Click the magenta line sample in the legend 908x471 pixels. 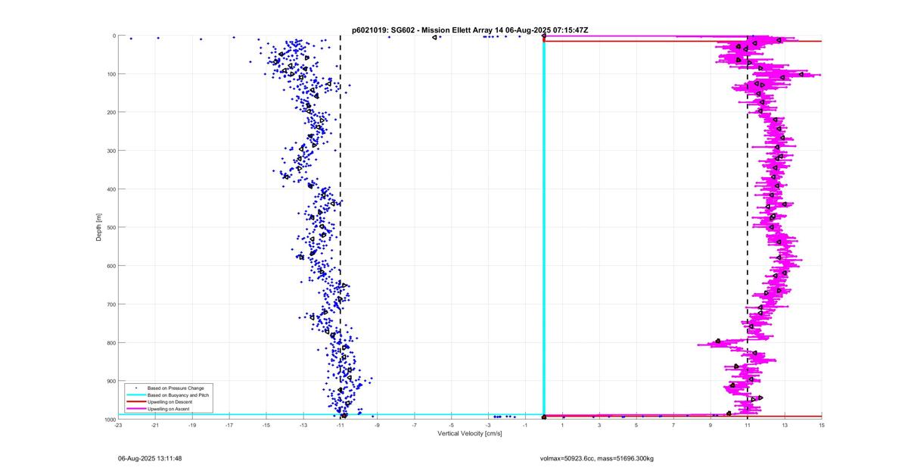coord(135,409)
